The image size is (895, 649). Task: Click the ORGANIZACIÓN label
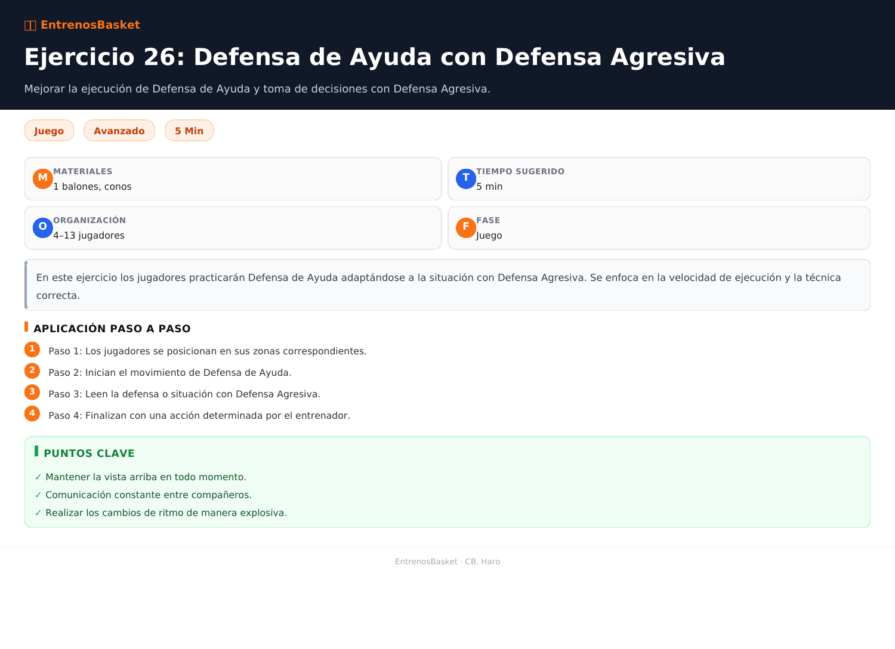(x=89, y=220)
